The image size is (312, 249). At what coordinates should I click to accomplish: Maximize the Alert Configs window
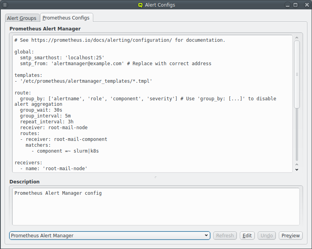point(296,5)
